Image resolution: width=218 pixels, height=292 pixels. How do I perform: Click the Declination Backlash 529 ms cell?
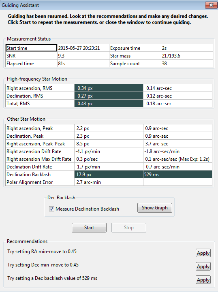177,175
